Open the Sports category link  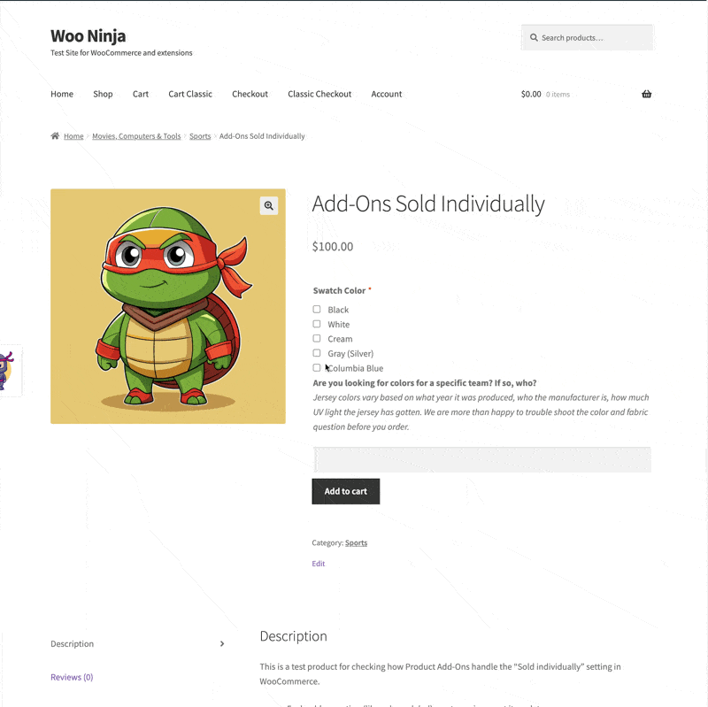(356, 542)
